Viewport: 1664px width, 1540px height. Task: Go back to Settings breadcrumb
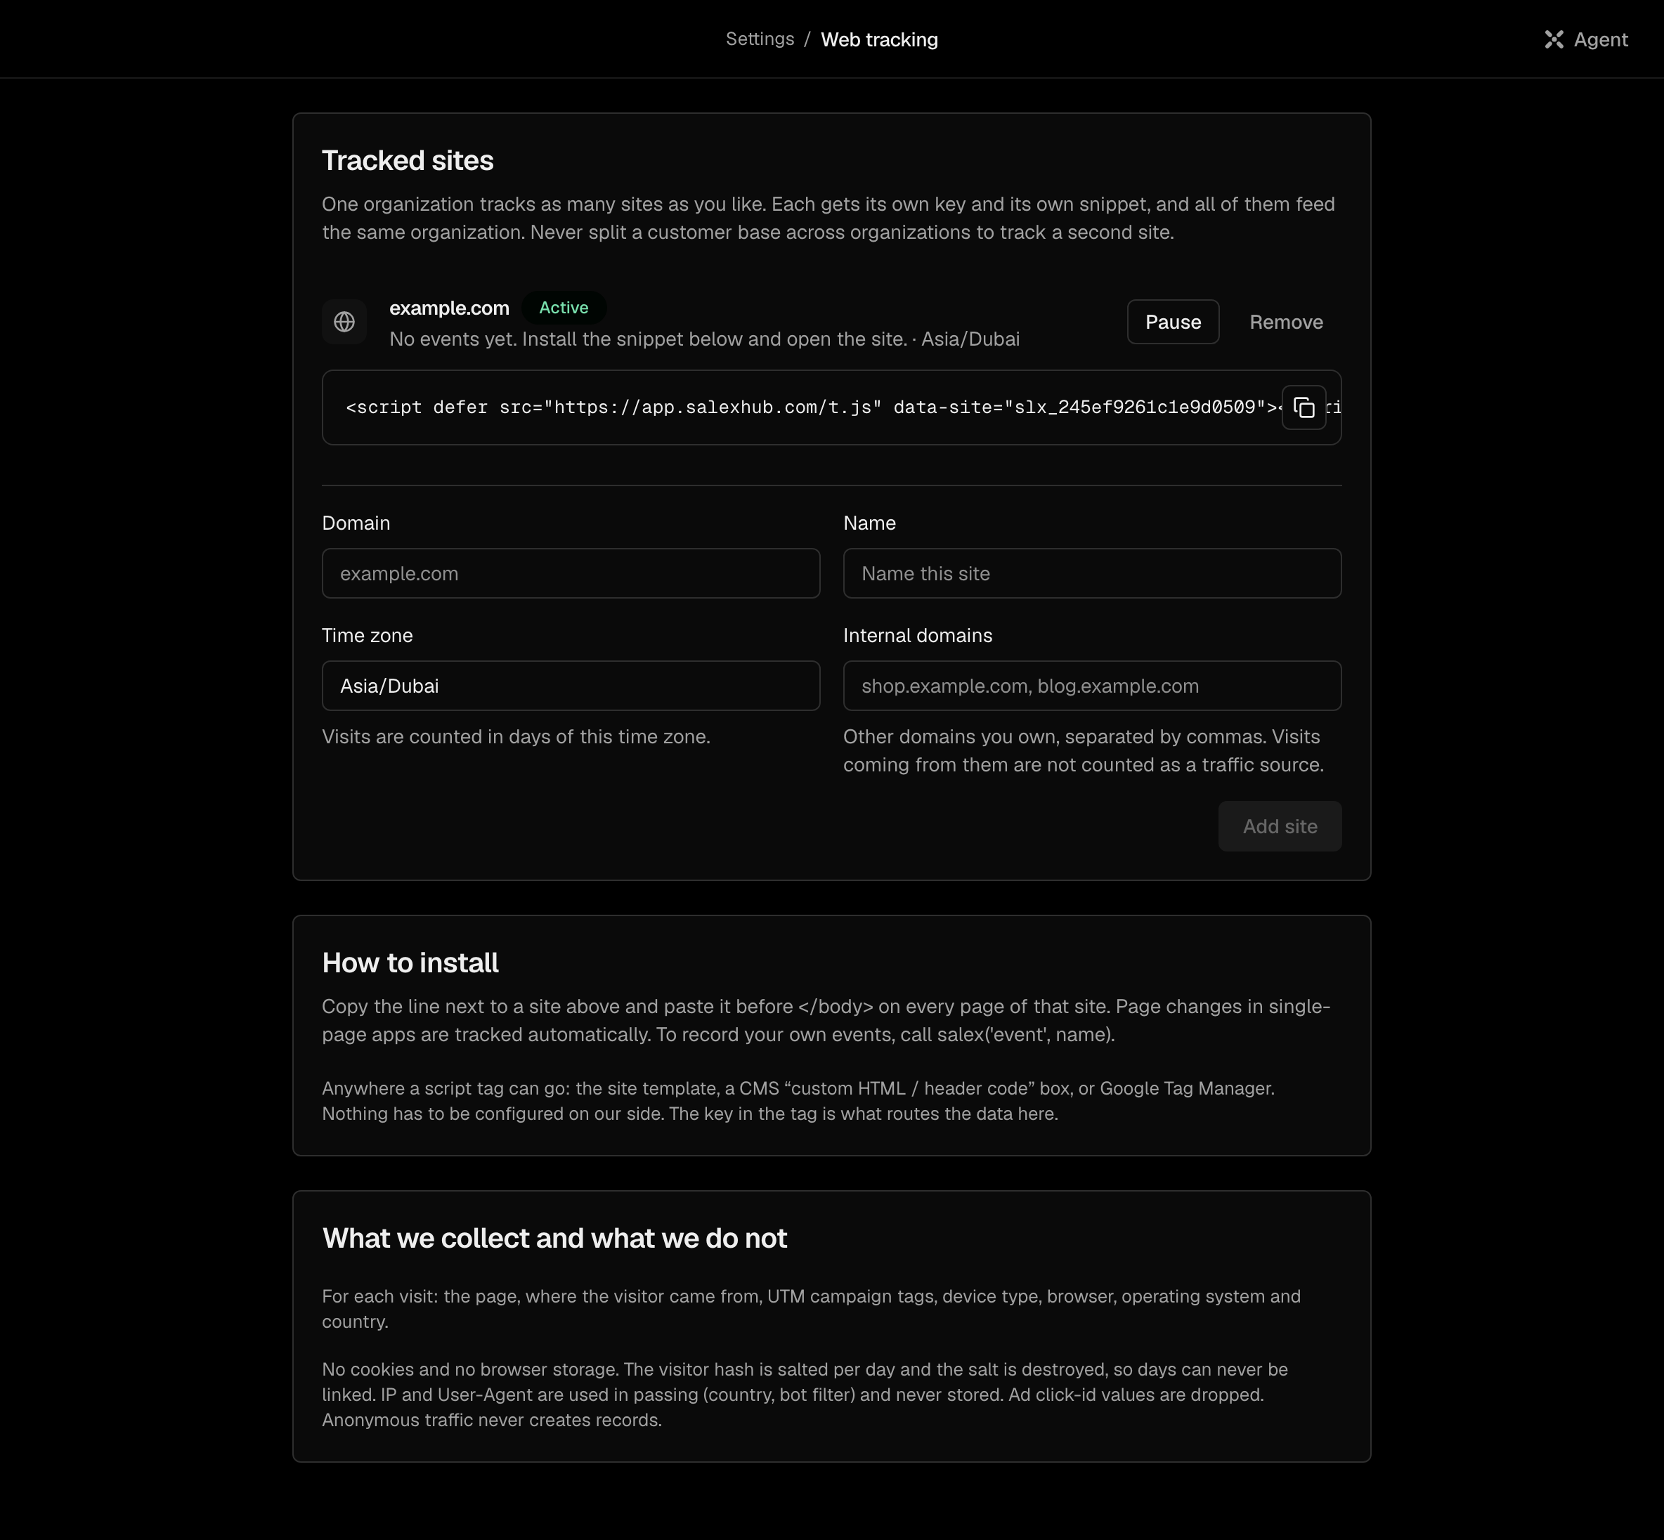760,39
